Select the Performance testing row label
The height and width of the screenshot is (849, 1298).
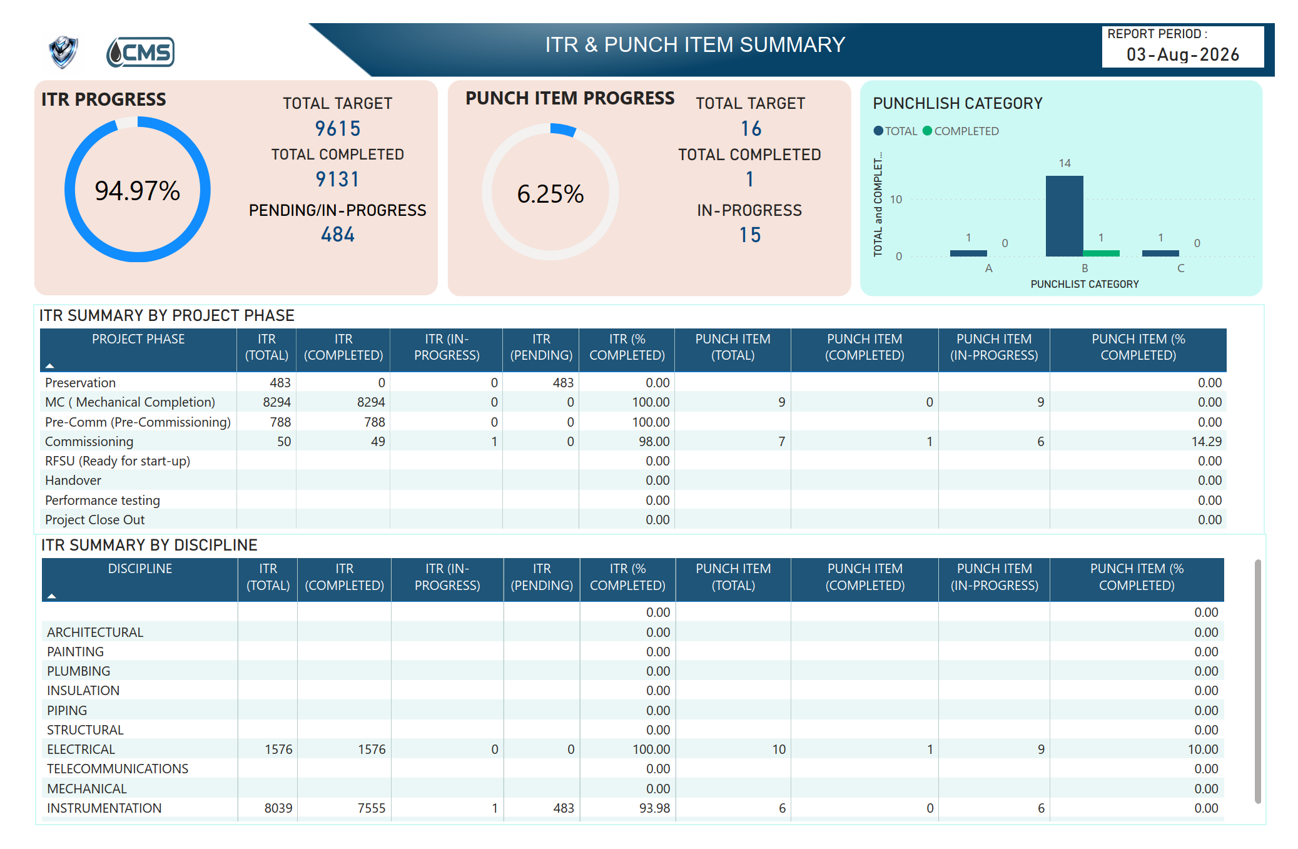(103, 501)
